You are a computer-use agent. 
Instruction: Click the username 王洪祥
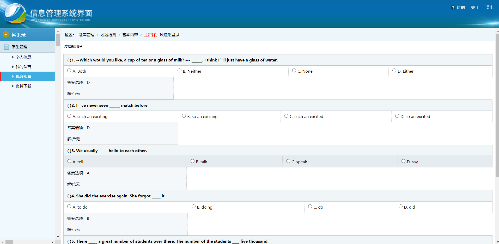[150, 35]
